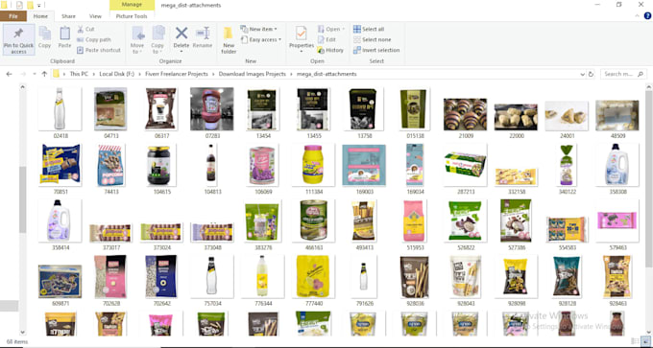Screen dimensions: 653x348
Task: Navigate to Local Disk (F:) breadcrumb
Action: [x=116, y=74]
